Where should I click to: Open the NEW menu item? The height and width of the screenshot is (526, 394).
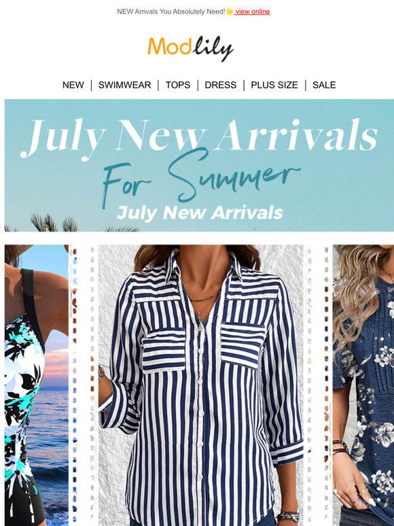73,85
